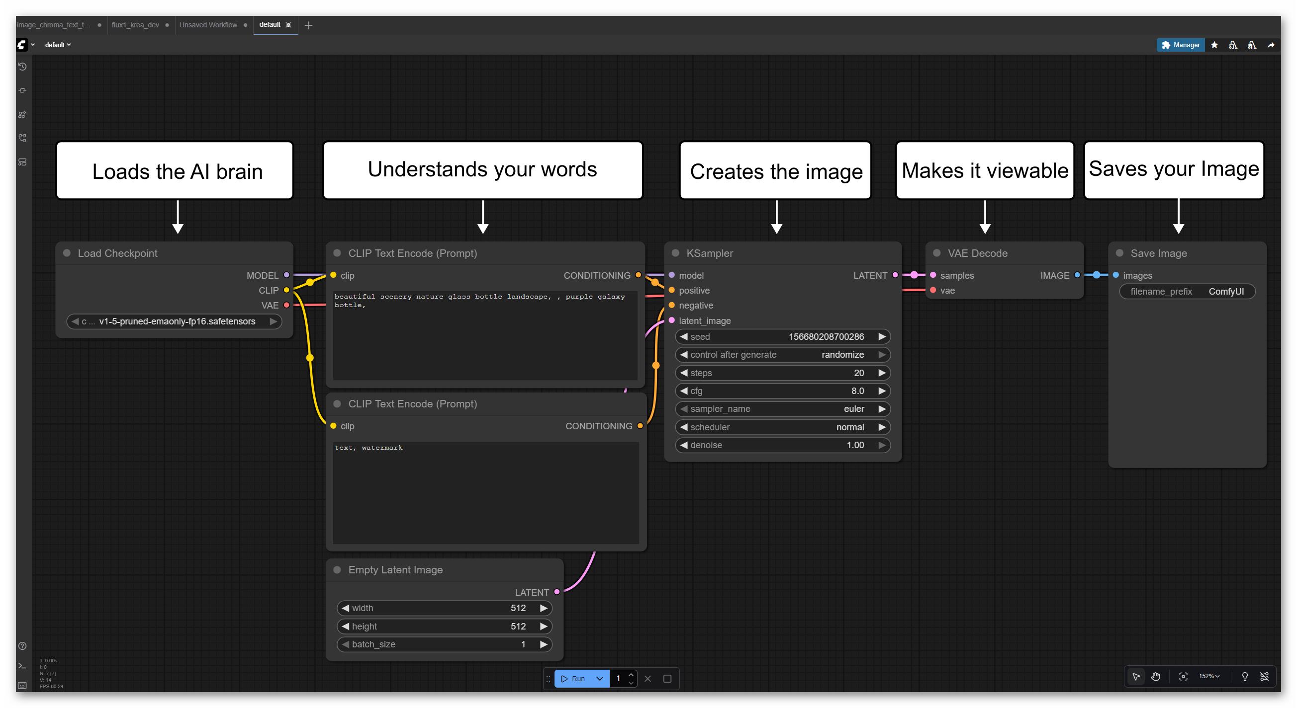The height and width of the screenshot is (708, 1297).
Task: Activate the hand pan tool
Action: (x=1156, y=676)
